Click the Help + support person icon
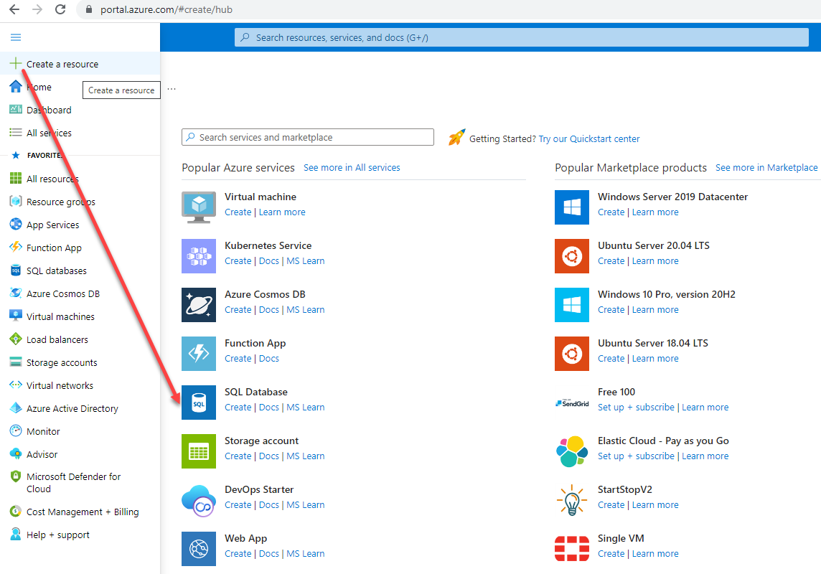Viewport: 821px width, 574px height. point(16,535)
